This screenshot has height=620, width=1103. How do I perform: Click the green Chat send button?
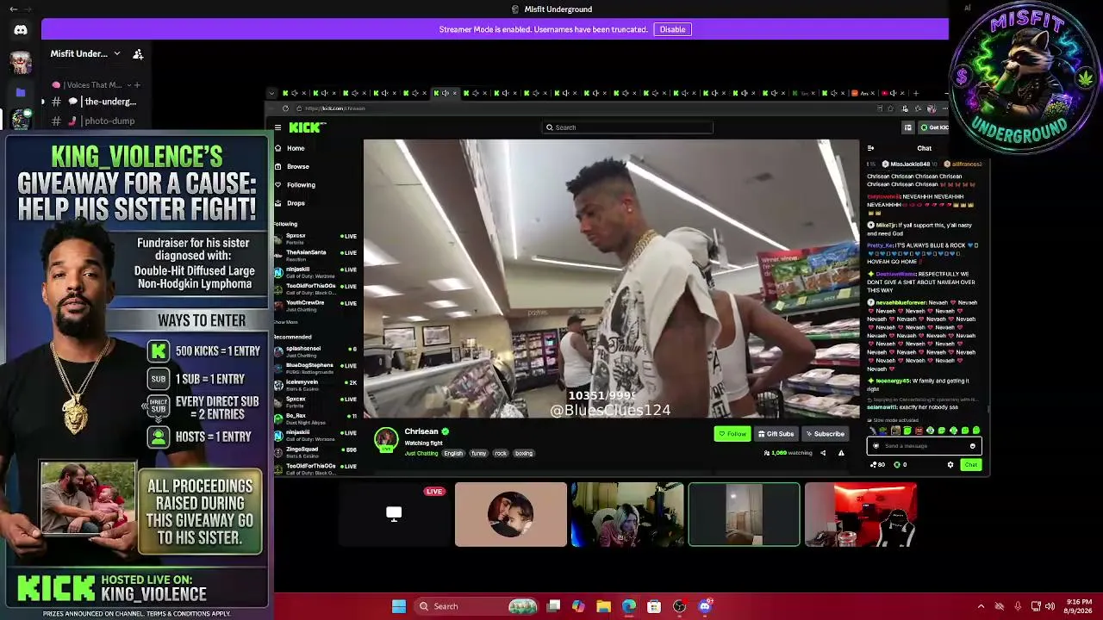click(x=971, y=465)
